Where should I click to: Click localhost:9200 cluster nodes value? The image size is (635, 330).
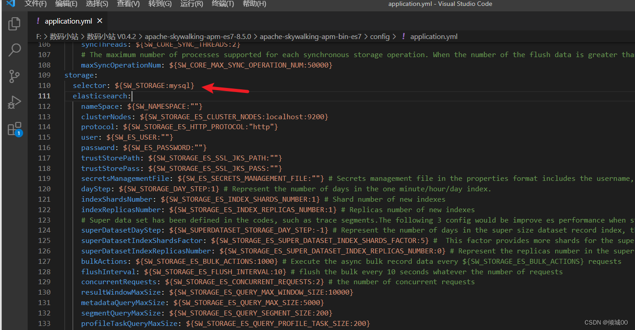[295, 117]
